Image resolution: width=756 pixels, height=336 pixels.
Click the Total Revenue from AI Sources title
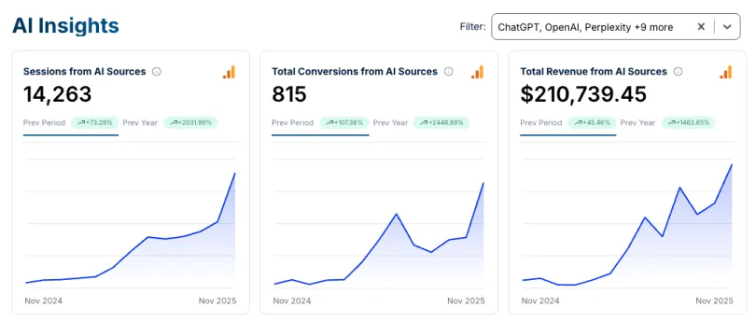pyautogui.click(x=594, y=71)
